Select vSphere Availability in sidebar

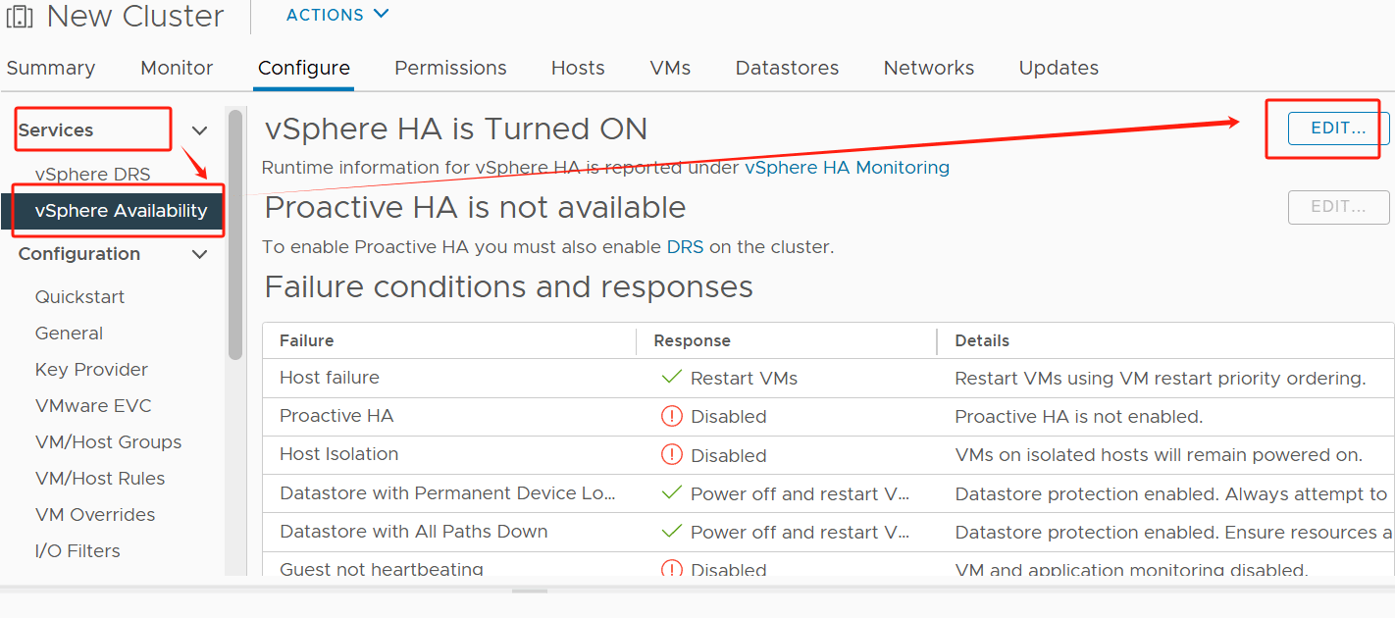112,210
